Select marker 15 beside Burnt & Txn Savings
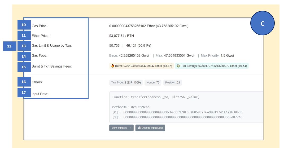284x148 pixels. point(24,67)
